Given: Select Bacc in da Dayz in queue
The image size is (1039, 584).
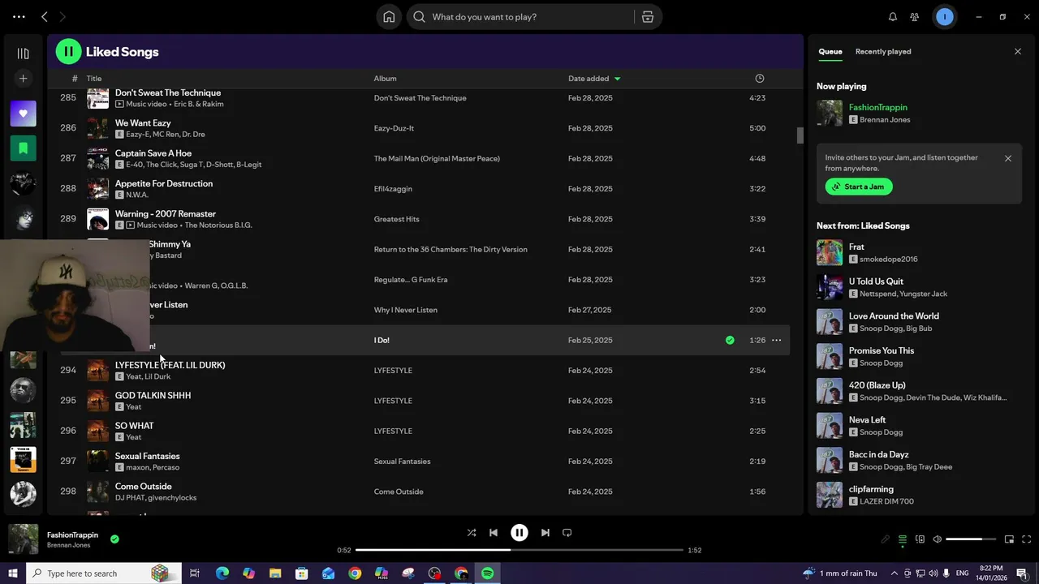Looking at the screenshot, I should click(x=878, y=455).
